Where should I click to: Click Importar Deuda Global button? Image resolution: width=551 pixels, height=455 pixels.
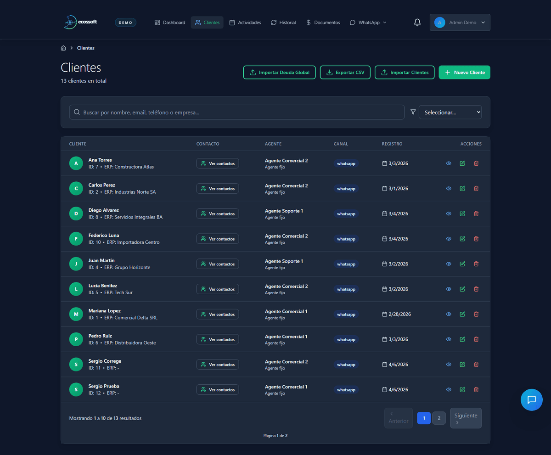coord(279,73)
